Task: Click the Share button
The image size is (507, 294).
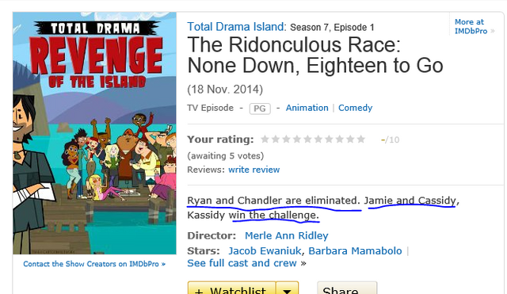Action: [x=347, y=289]
